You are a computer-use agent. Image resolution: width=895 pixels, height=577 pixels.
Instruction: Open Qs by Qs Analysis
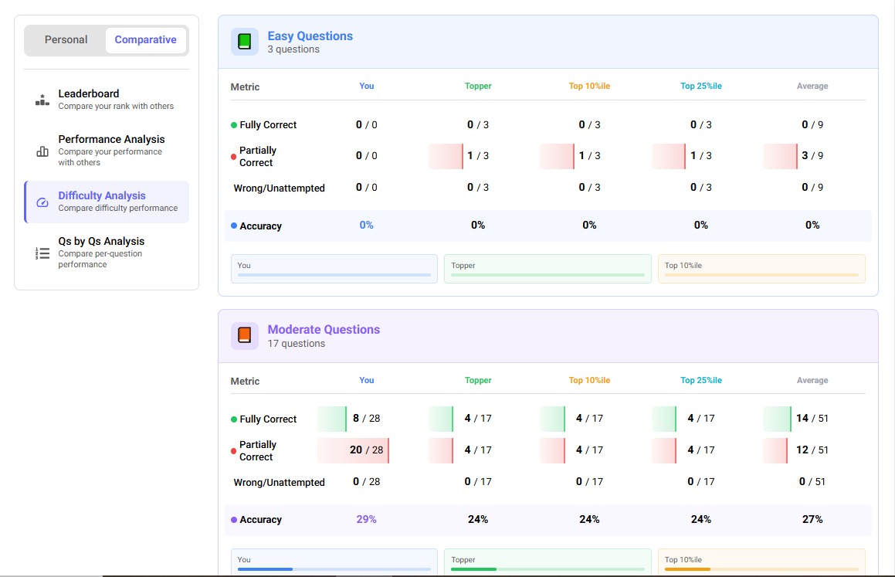point(106,253)
